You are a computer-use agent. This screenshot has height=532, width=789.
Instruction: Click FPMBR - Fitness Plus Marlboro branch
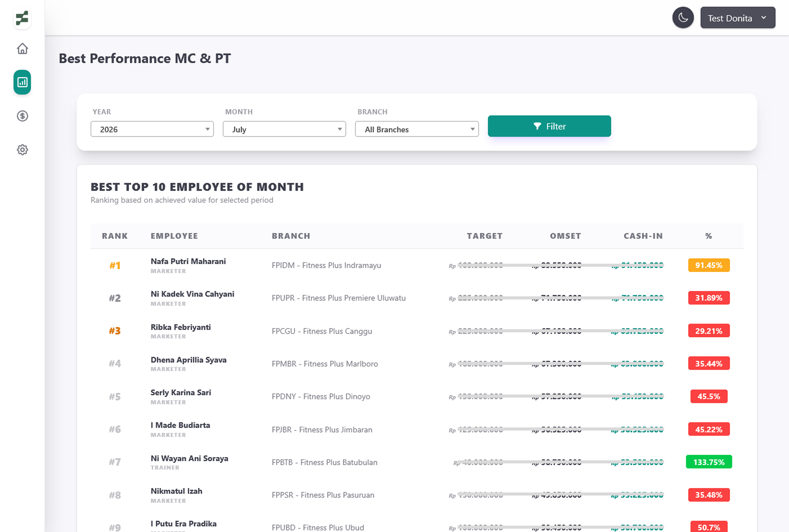325,364
